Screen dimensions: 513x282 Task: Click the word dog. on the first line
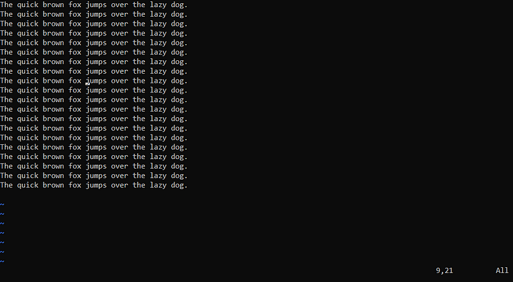coord(180,5)
